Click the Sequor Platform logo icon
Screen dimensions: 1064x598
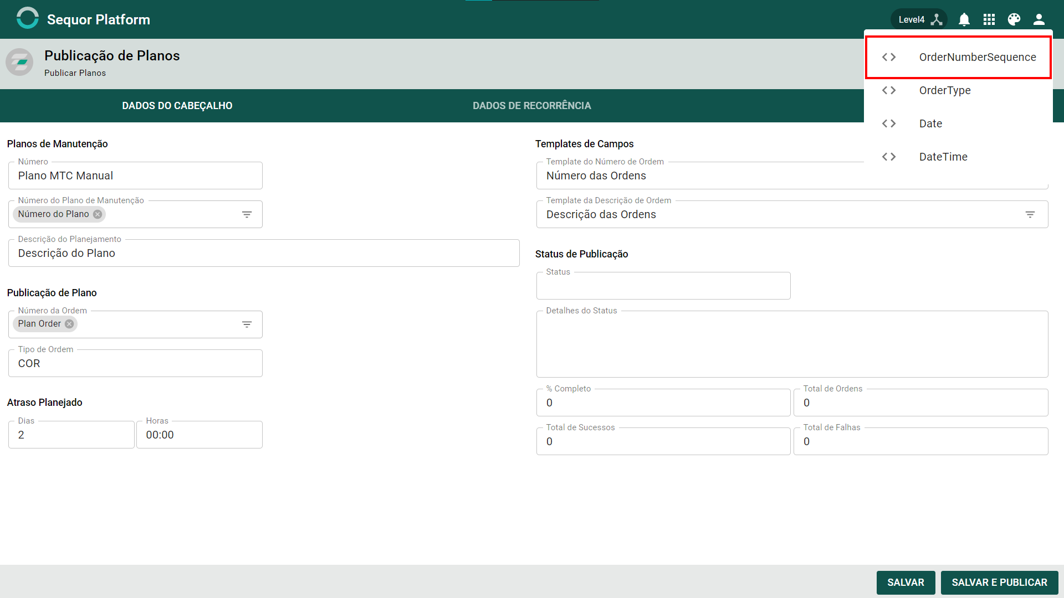point(27,18)
